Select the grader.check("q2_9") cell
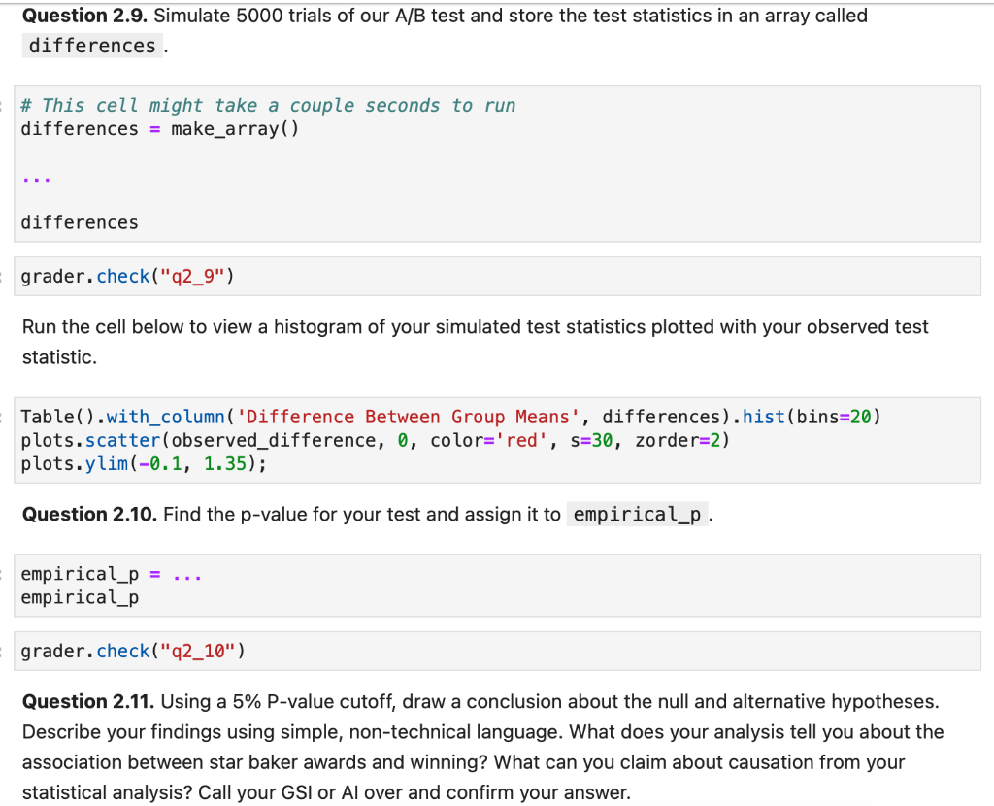994x806 pixels. (498, 277)
